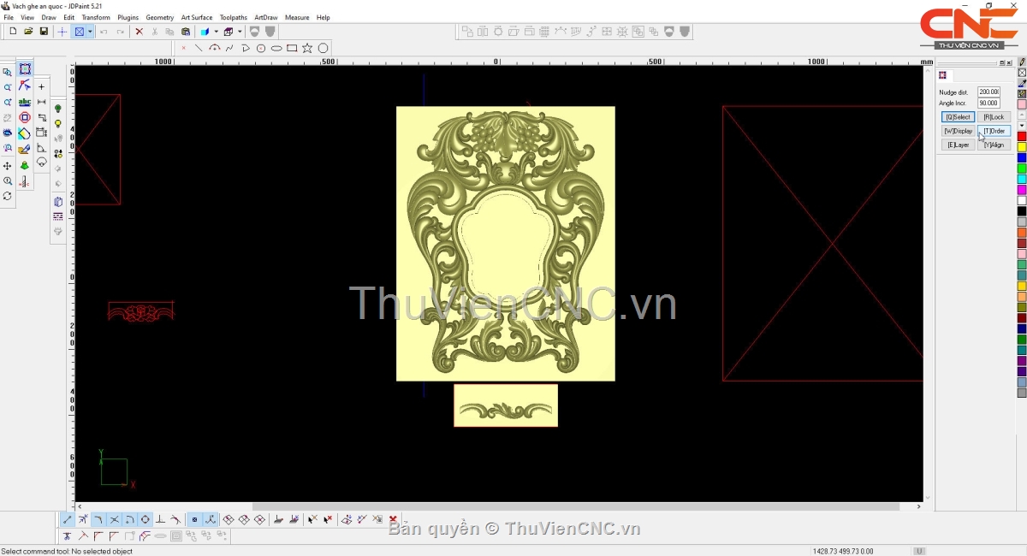The image size is (1027, 556).
Task: Open the blue cube view dropdown arrow
Action: 216,32
